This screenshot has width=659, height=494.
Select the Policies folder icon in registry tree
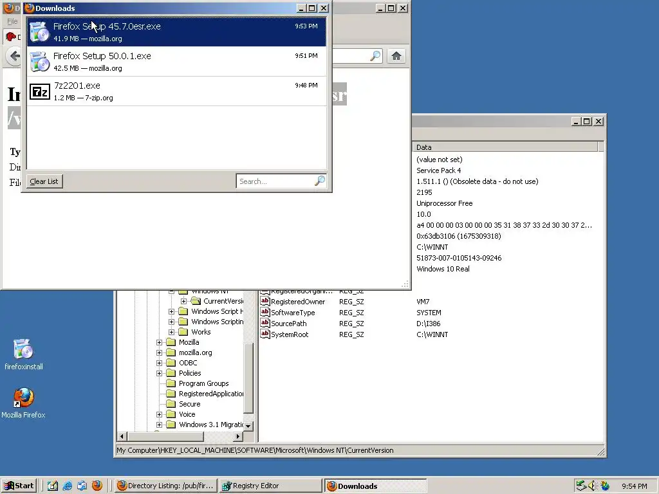171,373
